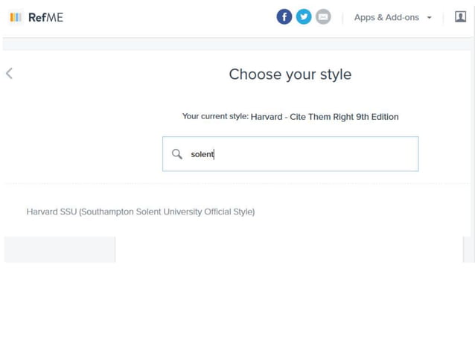
Task: Click the 'Choose your style' heading
Action: click(x=290, y=74)
